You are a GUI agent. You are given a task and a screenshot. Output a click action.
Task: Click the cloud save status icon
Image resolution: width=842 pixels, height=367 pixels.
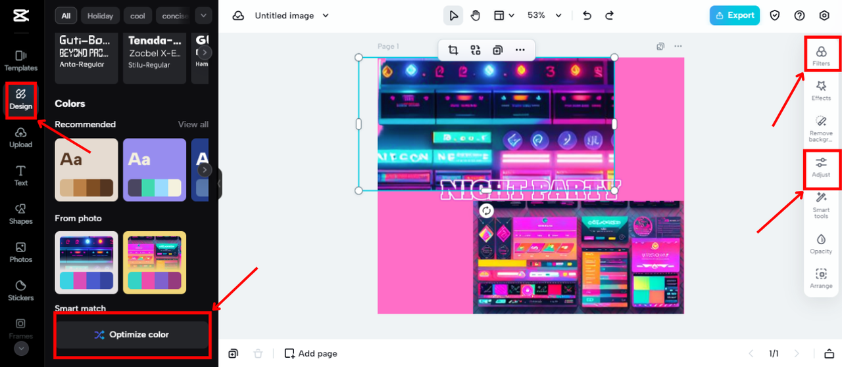(238, 16)
